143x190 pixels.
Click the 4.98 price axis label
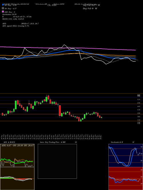pos(139,103)
